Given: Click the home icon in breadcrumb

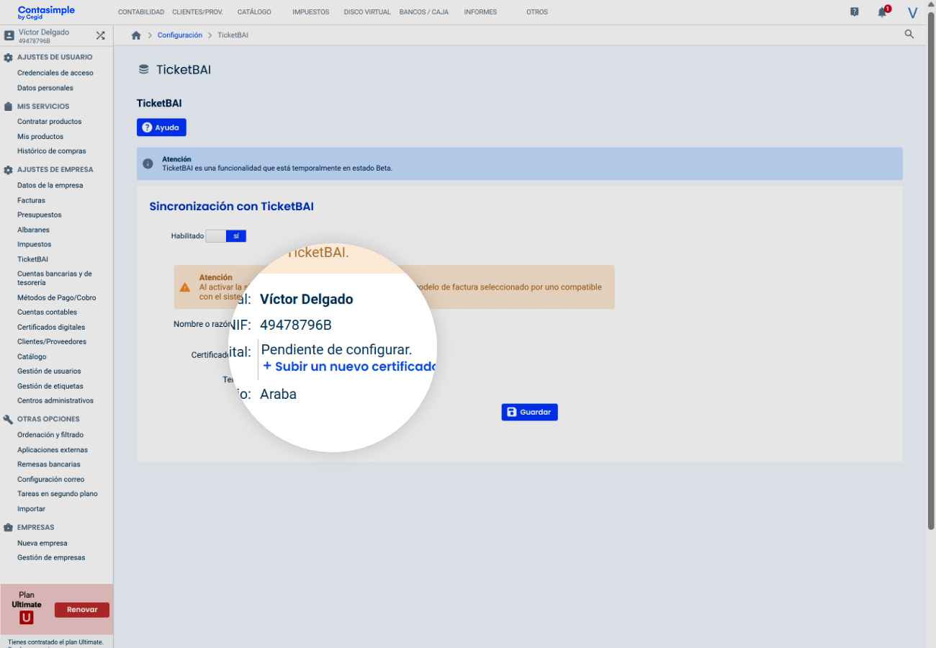Looking at the screenshot, I should pyautogui.click(x=136, y=35).
